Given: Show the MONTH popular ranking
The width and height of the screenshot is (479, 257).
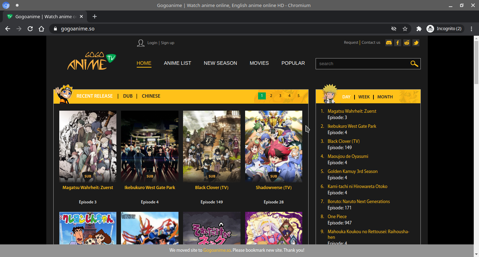Looking at the screenshot, I should 385,97.
